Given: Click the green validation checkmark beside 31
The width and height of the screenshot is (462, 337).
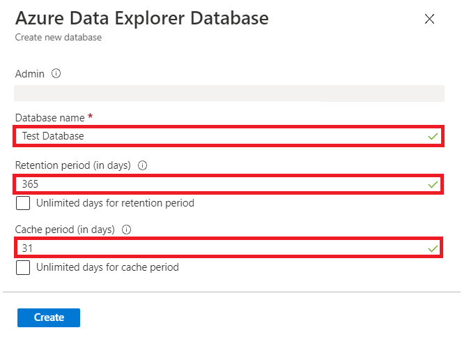Looking at the screenshot, I should pyautogui.click(x=433, y=248).
